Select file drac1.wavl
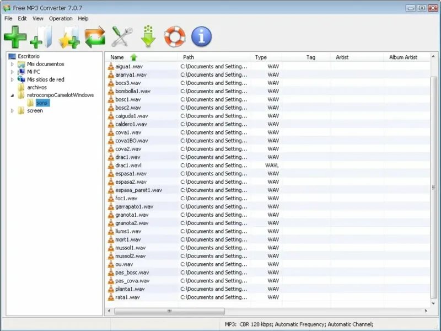 pos(128,165)
